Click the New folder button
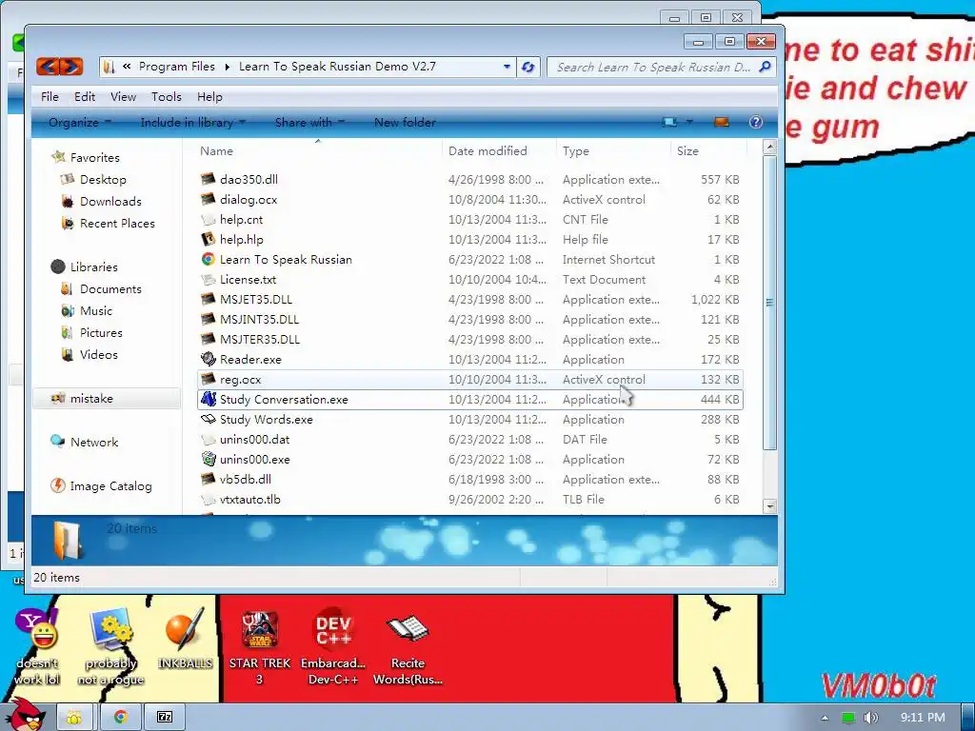This screenshot has height=731, width=975. [x=405, y=123]
